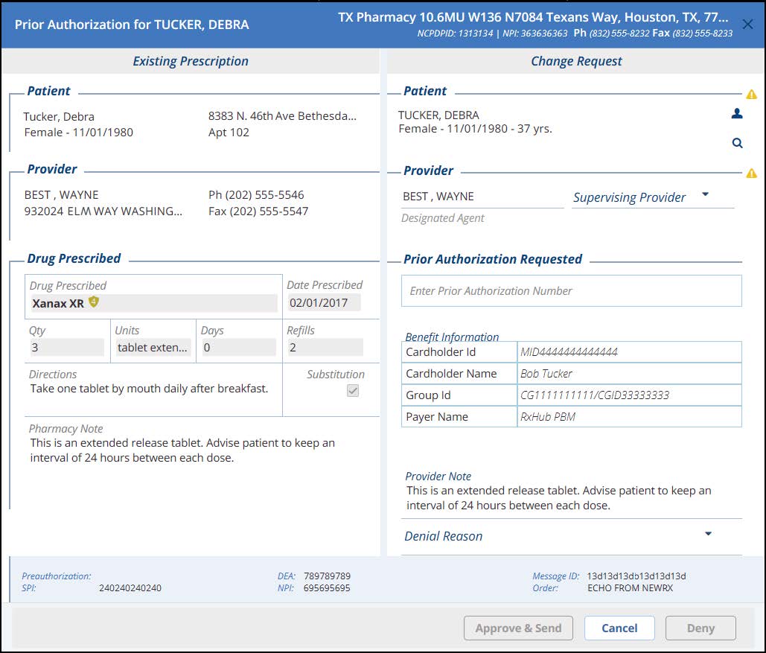Click the Approve & Send button

coord(518,628)
